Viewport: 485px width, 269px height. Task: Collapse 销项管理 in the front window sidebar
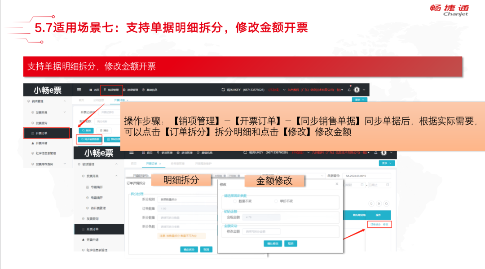[x=116, y=164]
